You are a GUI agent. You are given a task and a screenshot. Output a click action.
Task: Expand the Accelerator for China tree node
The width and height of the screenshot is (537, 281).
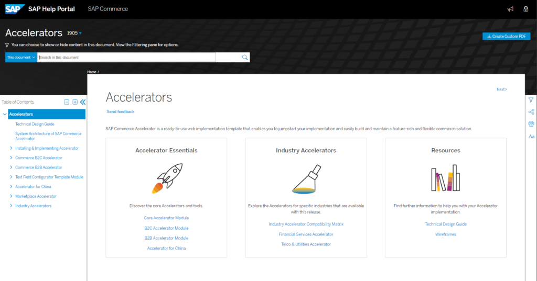pyautogui.click(x=12, y=187)
